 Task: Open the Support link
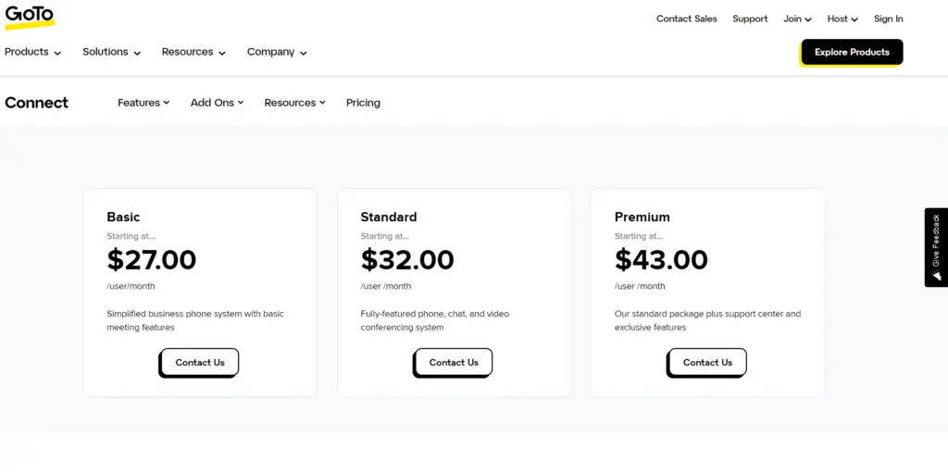[x=750, y=19]
